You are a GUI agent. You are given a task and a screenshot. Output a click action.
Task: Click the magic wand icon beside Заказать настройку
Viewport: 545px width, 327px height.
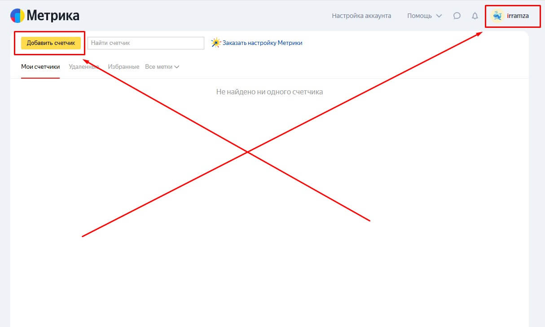[x=216, y=43]
